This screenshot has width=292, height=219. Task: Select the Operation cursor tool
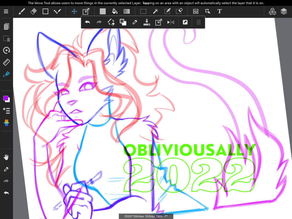click(x=208, y=11)
